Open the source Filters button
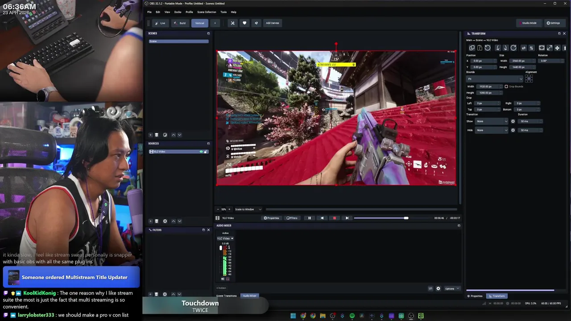 coord(292,218)
